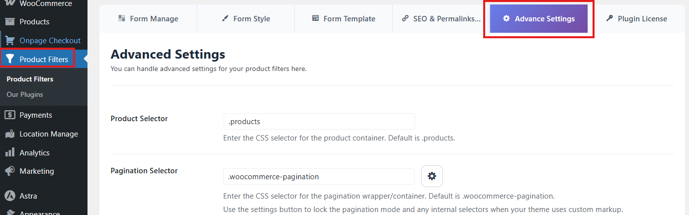Open Our Plugins submenu link
Image resolution: width=689 pixels, height=215 pixels.
(25, 95)
